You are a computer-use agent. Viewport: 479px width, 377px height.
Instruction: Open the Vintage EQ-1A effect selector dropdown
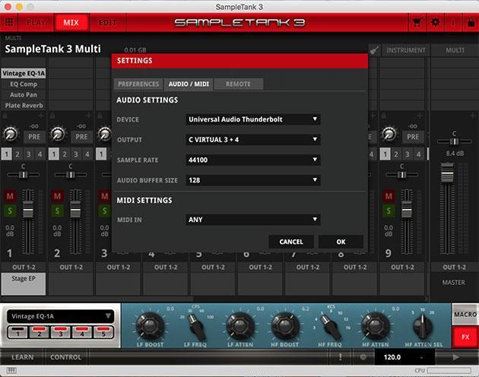[61, 316]
